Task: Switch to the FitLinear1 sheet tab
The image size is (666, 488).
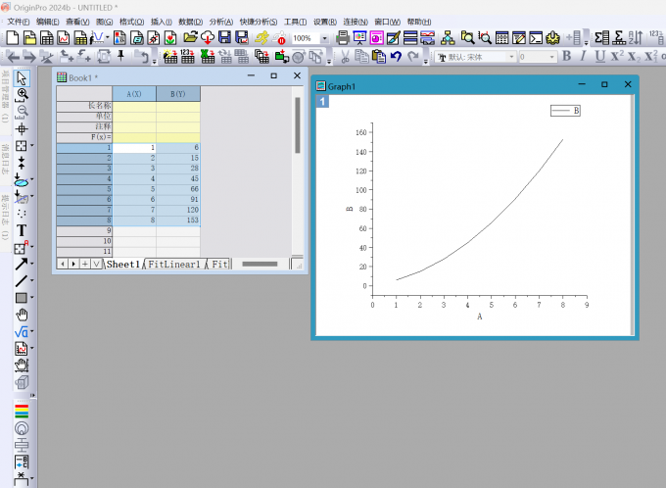Action: [174, 265]
